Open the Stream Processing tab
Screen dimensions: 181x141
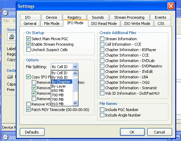[x=129, y=17]
